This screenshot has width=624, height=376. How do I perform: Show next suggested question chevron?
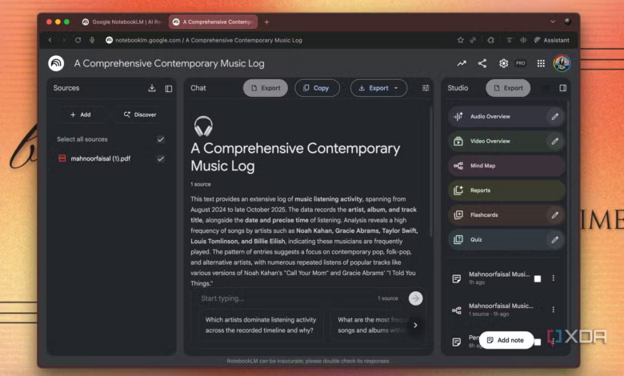pos(415,325)
